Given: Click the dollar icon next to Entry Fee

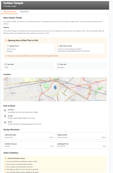Looking at the screenshot, I should tap(58, 64).
